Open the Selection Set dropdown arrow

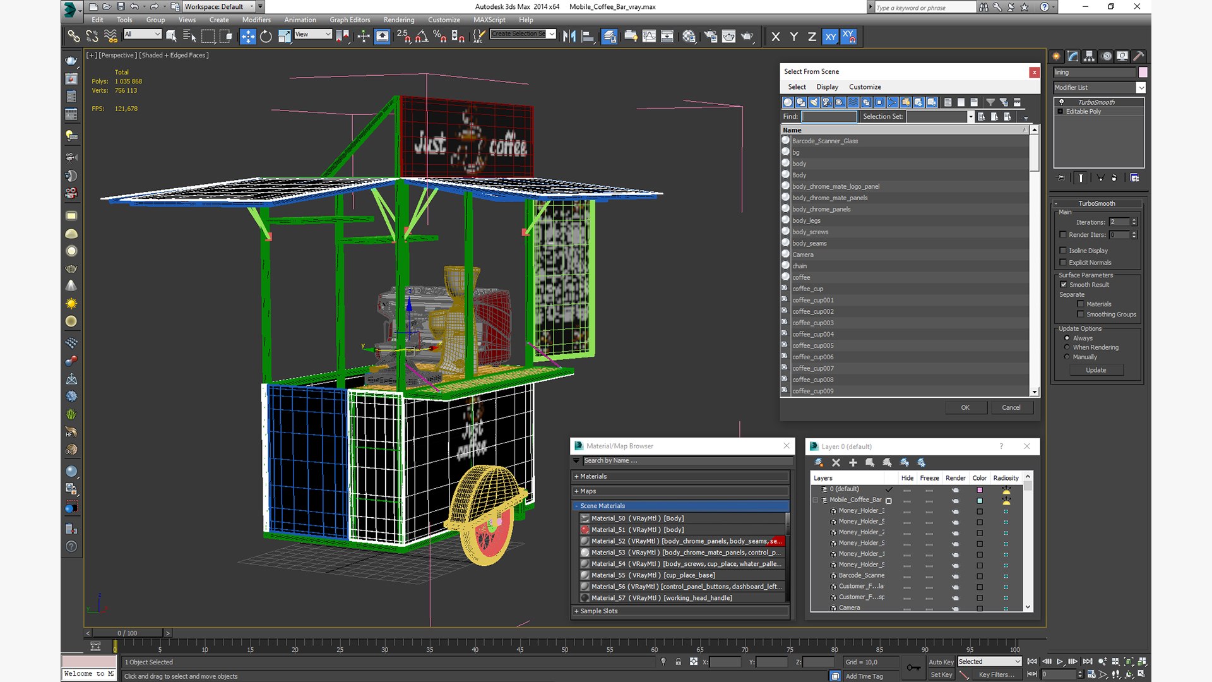click(970, 117)
